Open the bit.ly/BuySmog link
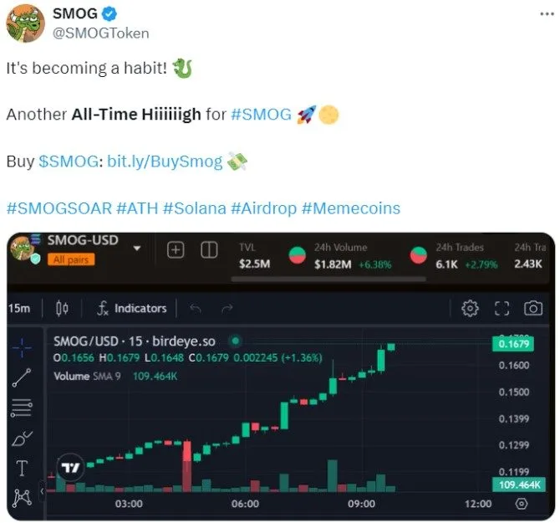This screenshot has height=523, width=560. (165, 162)
